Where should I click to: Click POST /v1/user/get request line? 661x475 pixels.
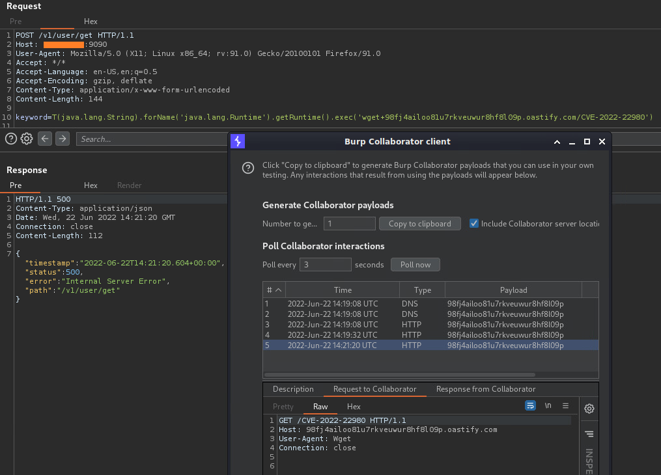75,35
